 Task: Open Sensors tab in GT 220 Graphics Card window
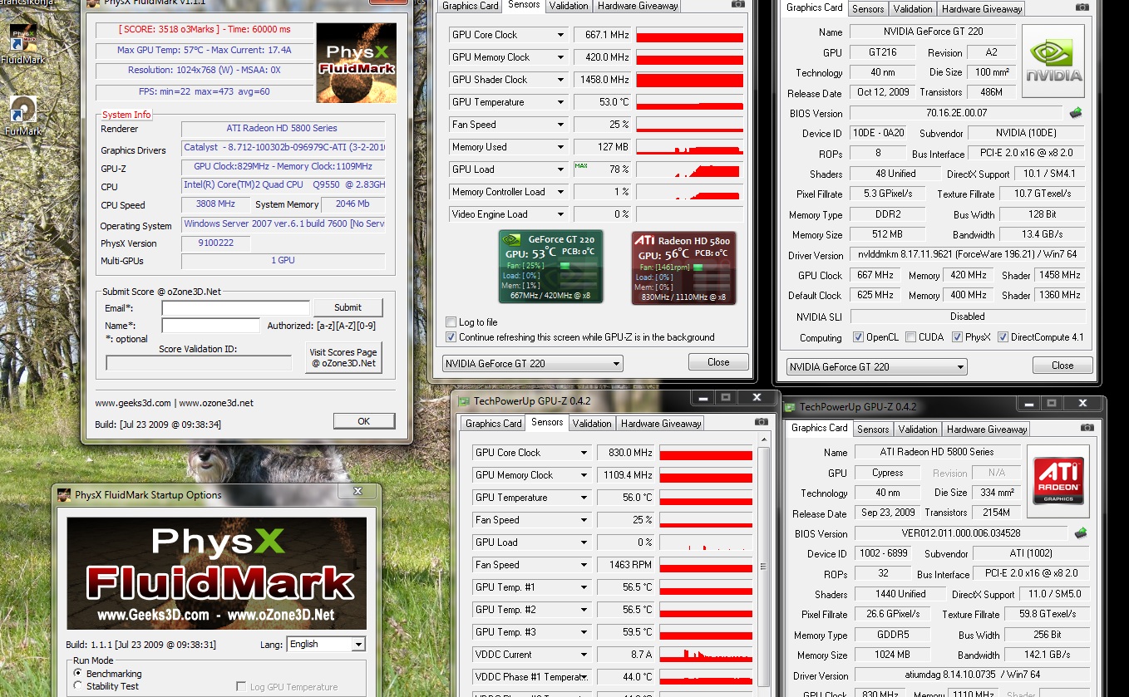point(868,9)
